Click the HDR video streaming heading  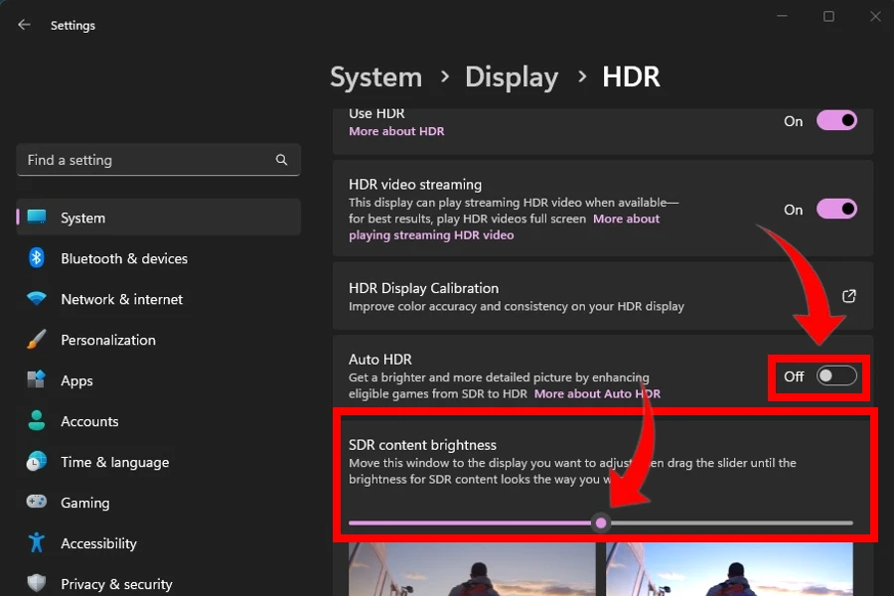point(415,184)
